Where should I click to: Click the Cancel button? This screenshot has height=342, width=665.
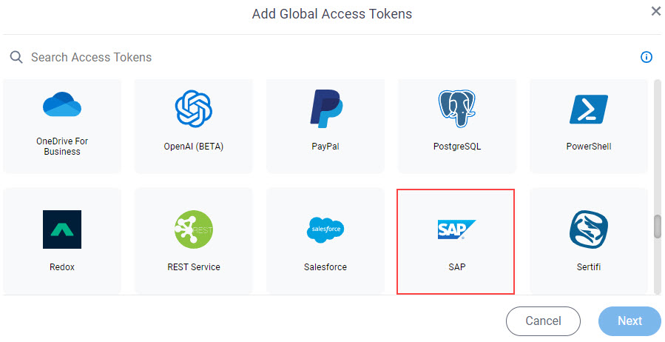543,321
